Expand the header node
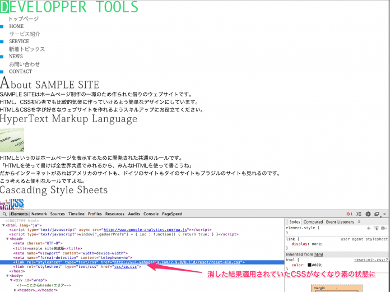Viewport: 390px width, 292px height. [15, 290]
